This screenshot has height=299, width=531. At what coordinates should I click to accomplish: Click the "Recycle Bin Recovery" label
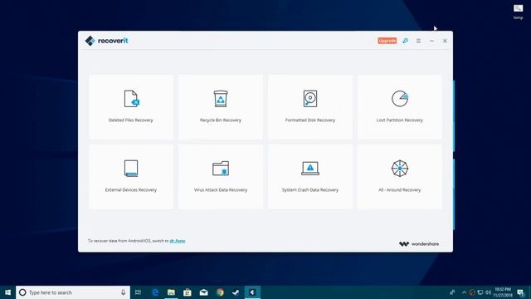221,120
